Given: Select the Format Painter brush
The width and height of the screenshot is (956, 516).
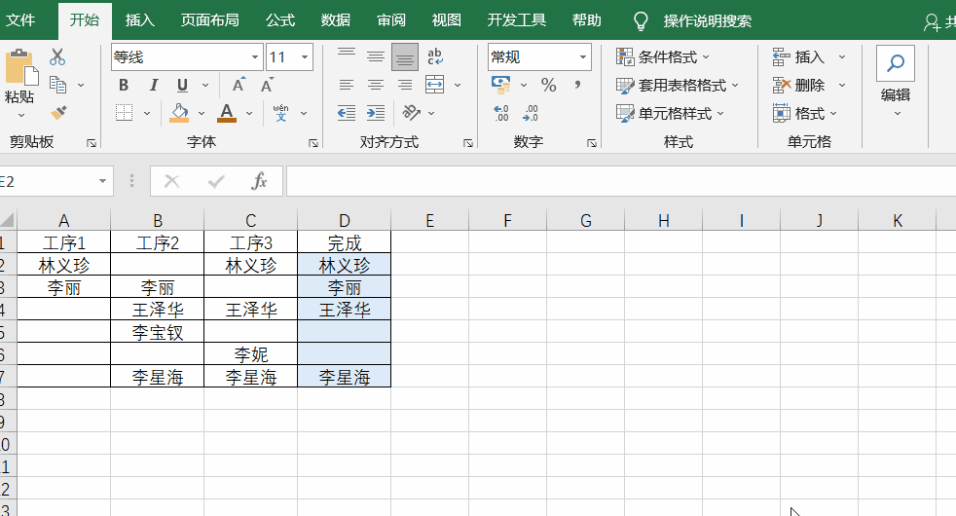Looking at the screenshot, I should (x=58, y=113).
